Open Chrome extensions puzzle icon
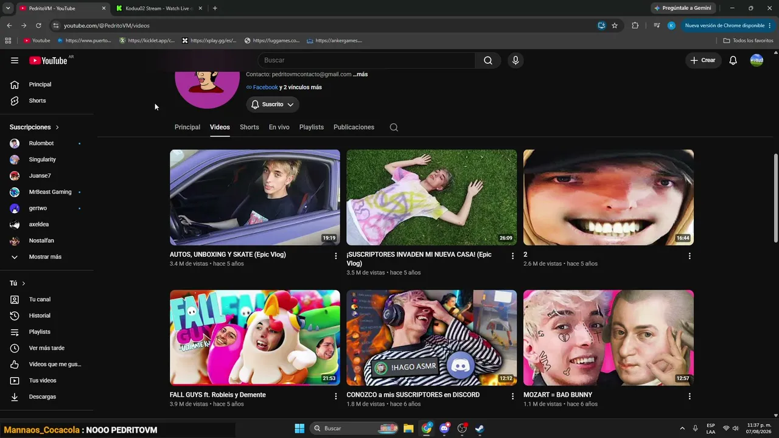 click(x=635, y=26)
